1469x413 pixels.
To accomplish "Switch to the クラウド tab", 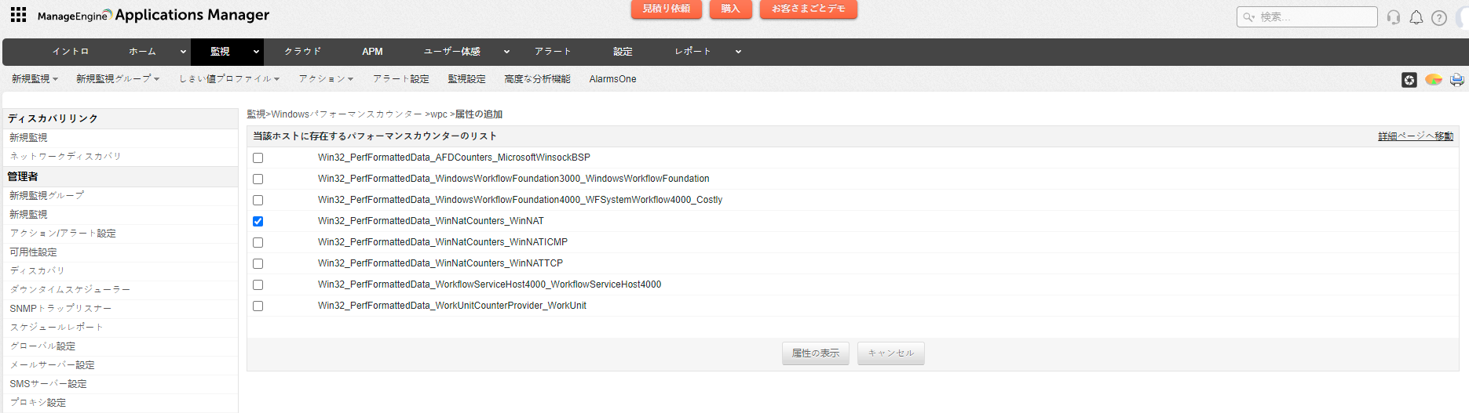I will coord(303,52).
